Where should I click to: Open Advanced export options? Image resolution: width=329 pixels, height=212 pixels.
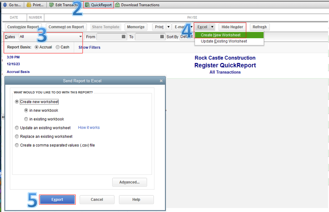click(129, 182)
